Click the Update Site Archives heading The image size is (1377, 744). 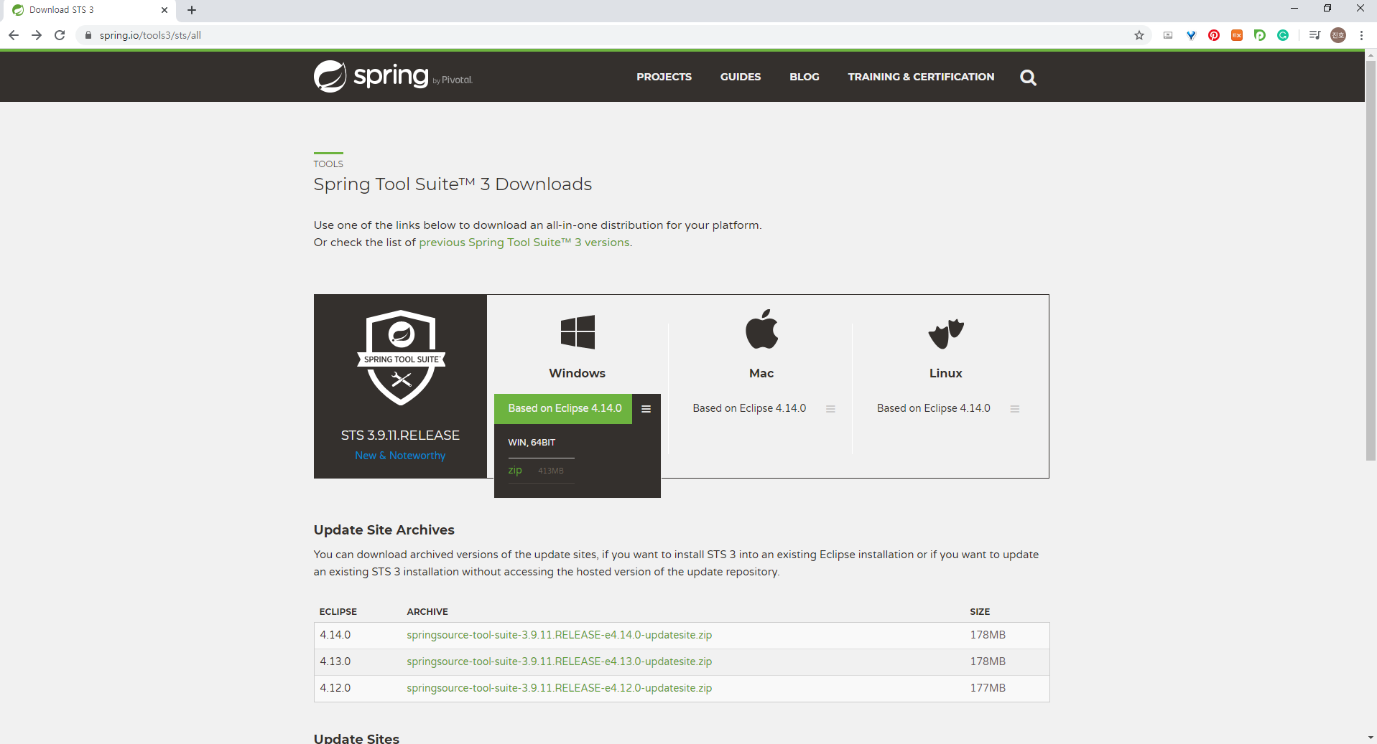click(384, 530)
